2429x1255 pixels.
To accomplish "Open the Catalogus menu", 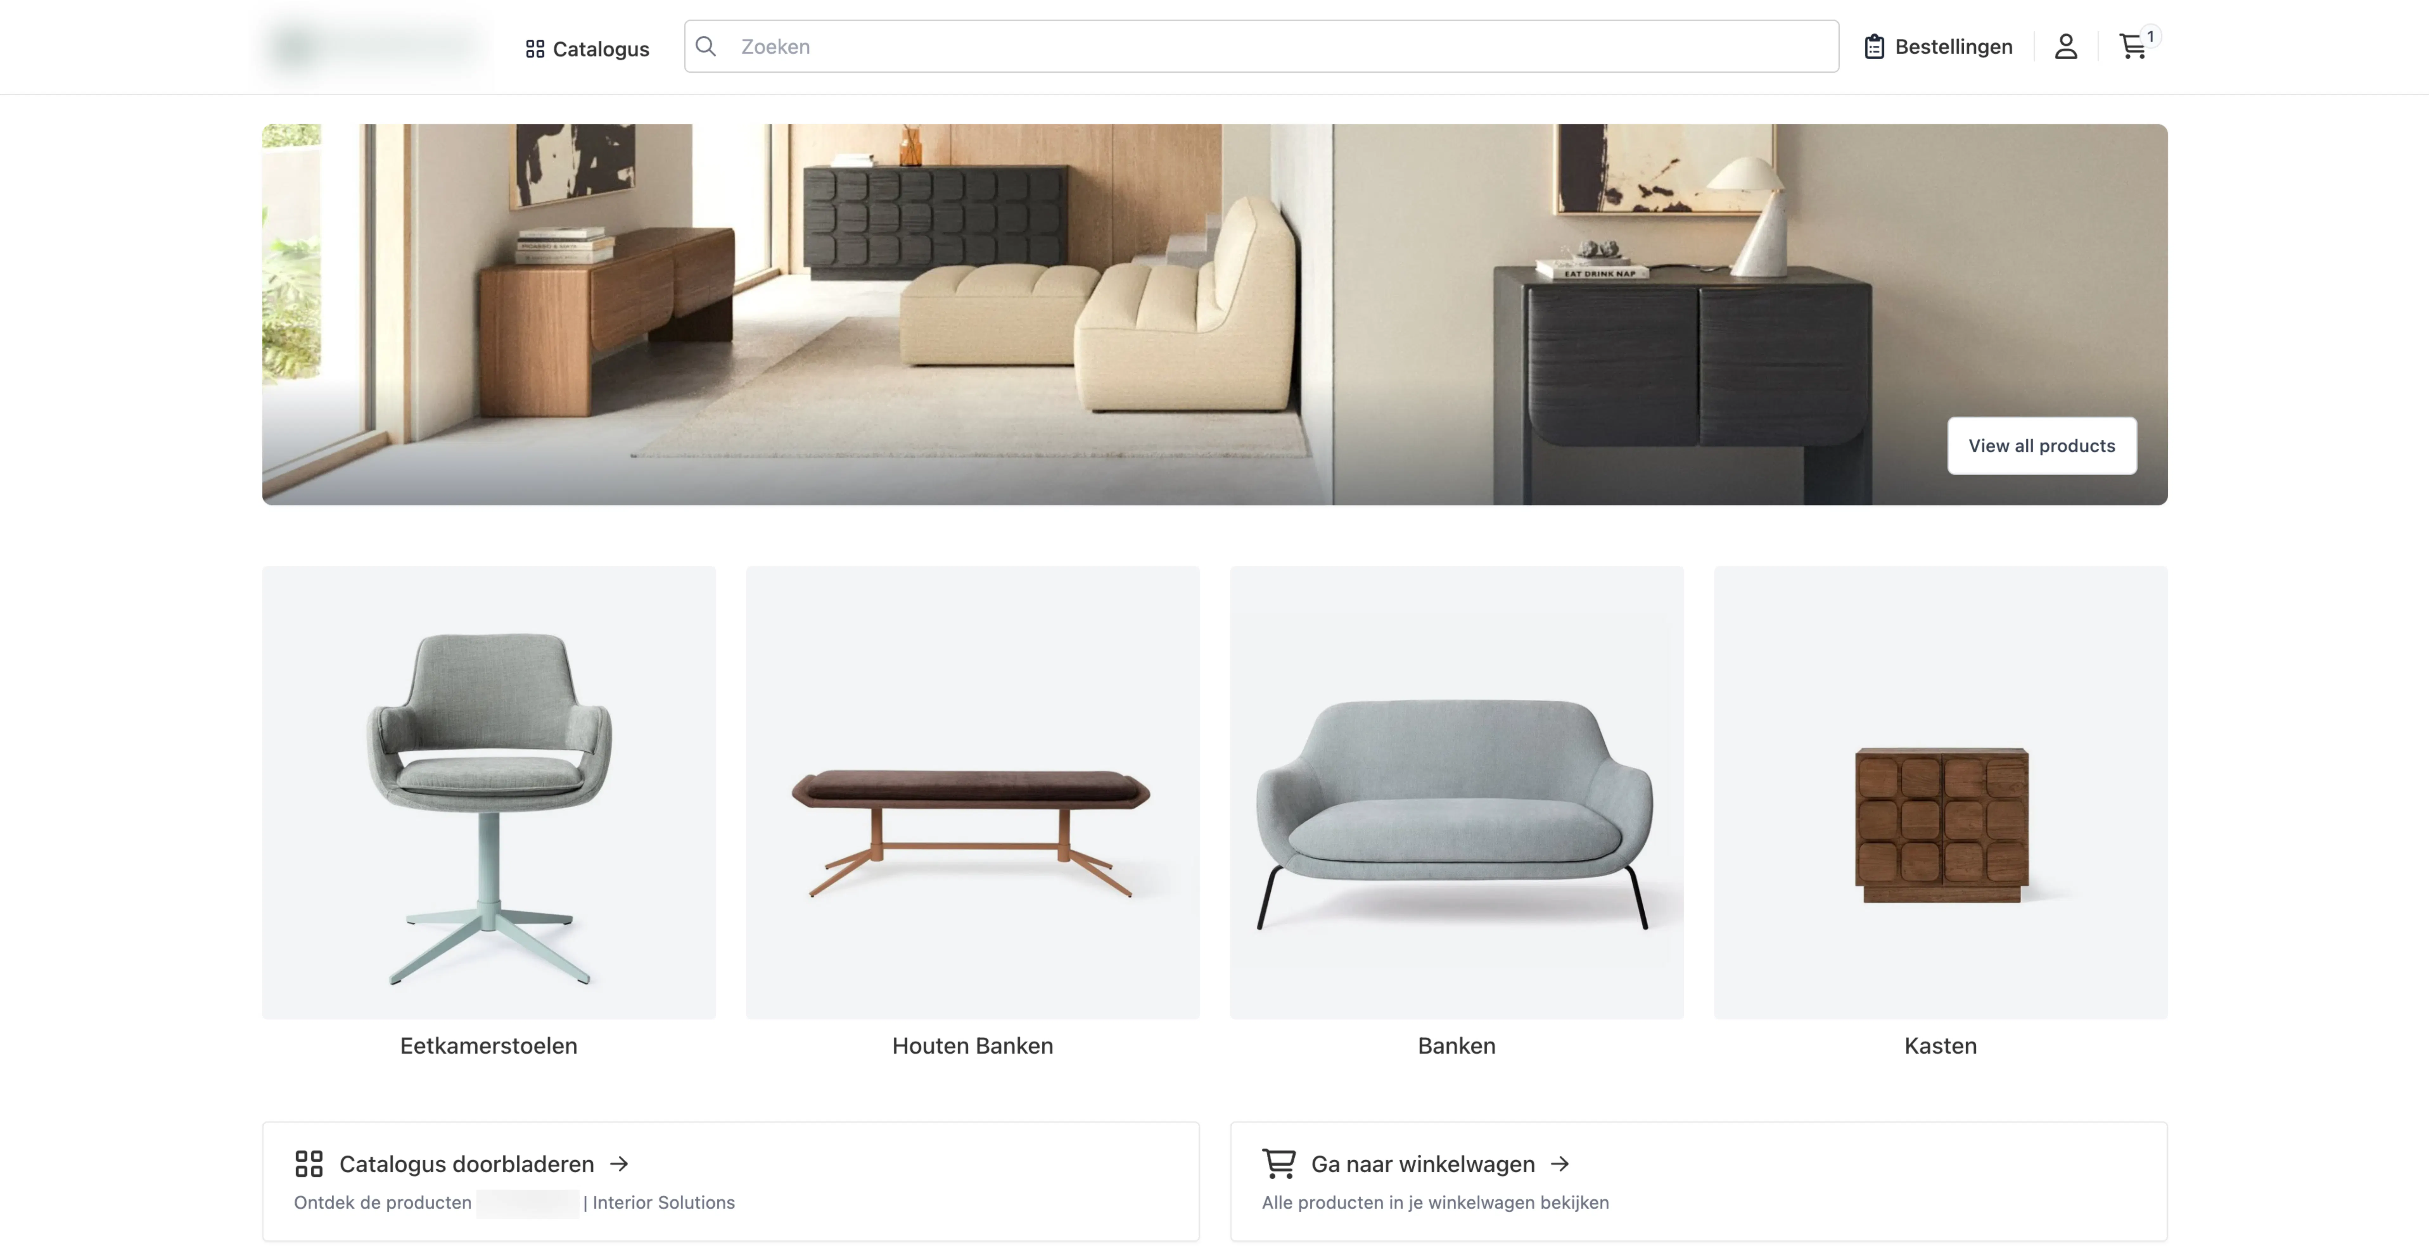I will pos(587,49).
